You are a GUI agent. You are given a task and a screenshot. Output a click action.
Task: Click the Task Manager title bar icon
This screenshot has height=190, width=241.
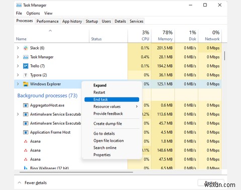(x=19, y=5)
